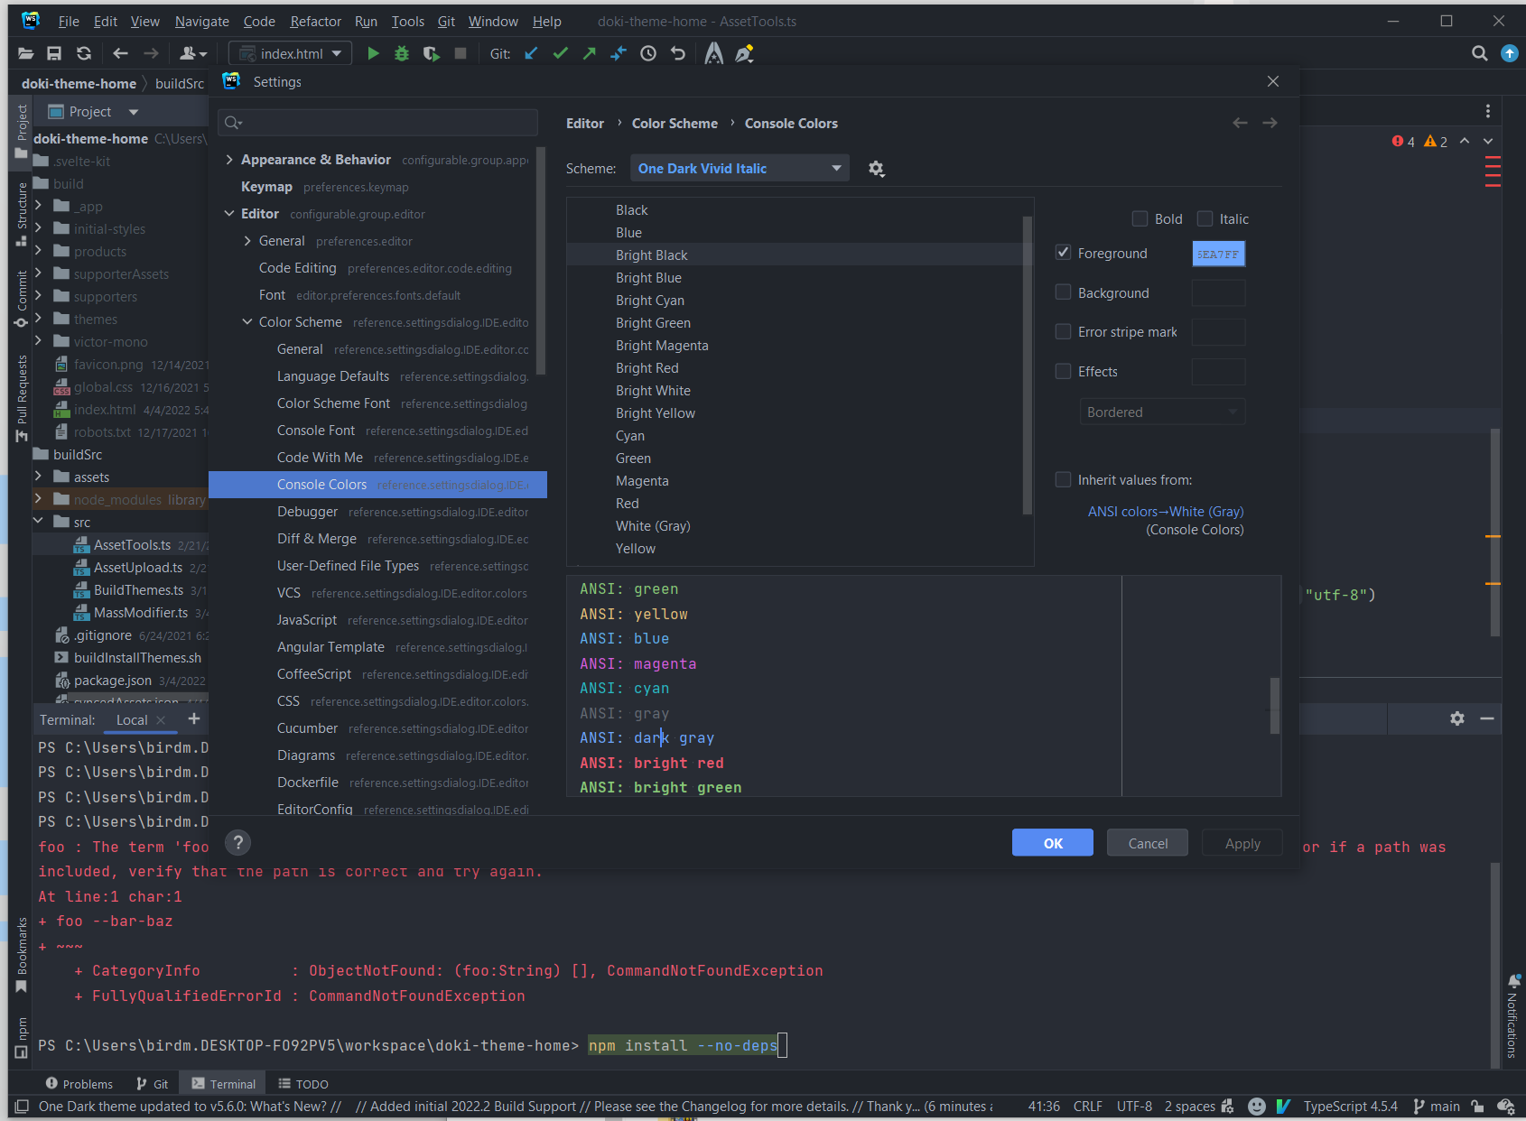Click inside the settings search field
Image resolution: width=1526 pixels, height=1121 pixels.
[379, 122]
